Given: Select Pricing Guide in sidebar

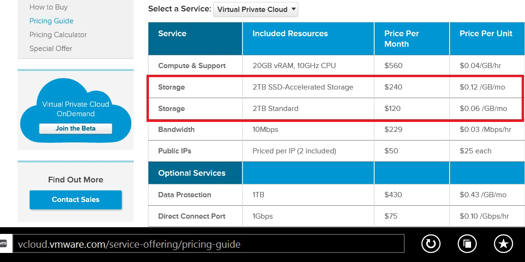Looking at the screenshot, I should click(52, 20).
